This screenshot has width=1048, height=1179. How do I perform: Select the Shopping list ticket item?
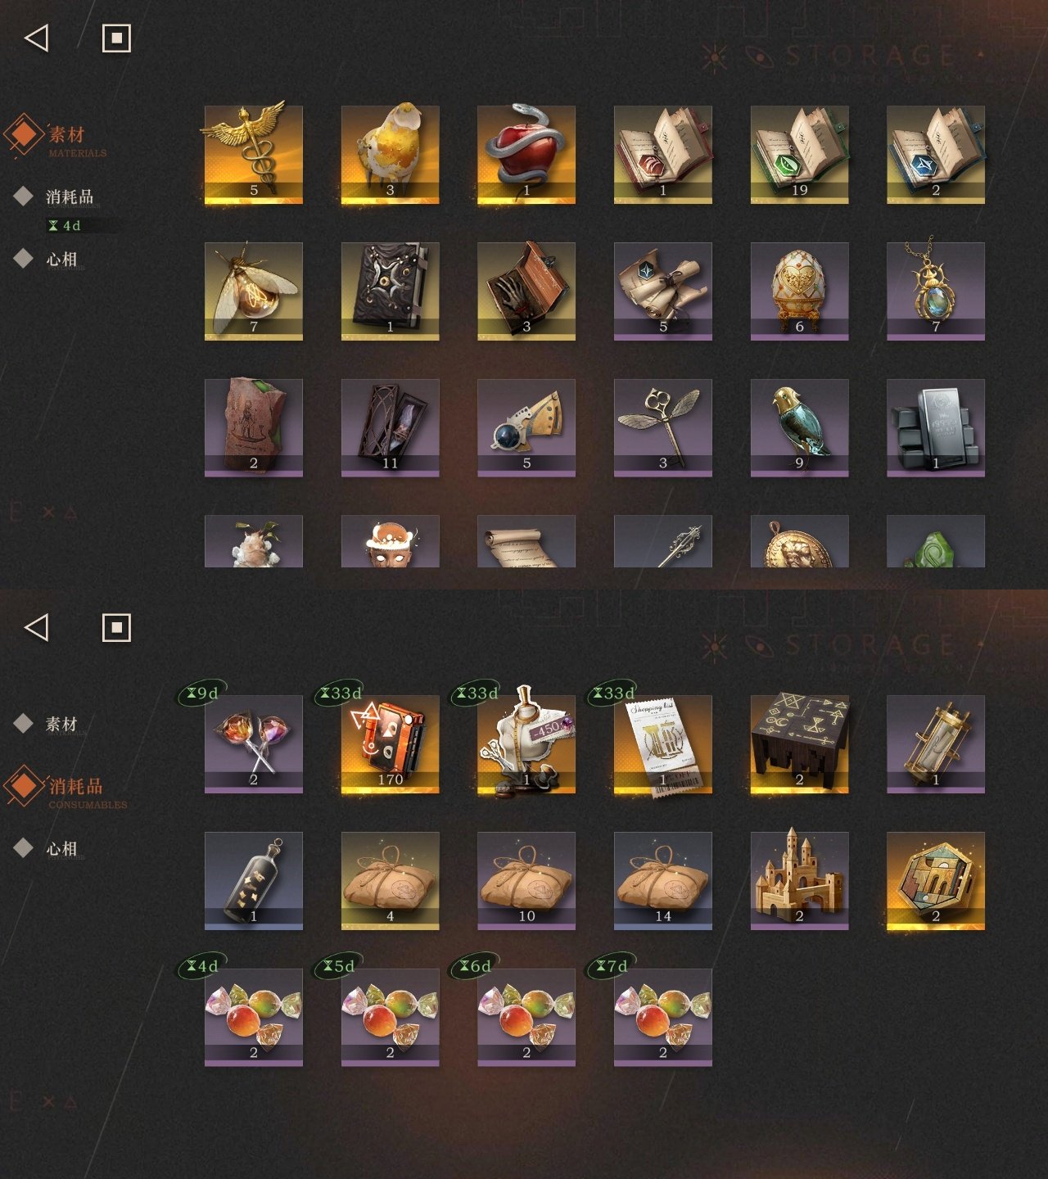pyautogui.click(x=663, y=744)
